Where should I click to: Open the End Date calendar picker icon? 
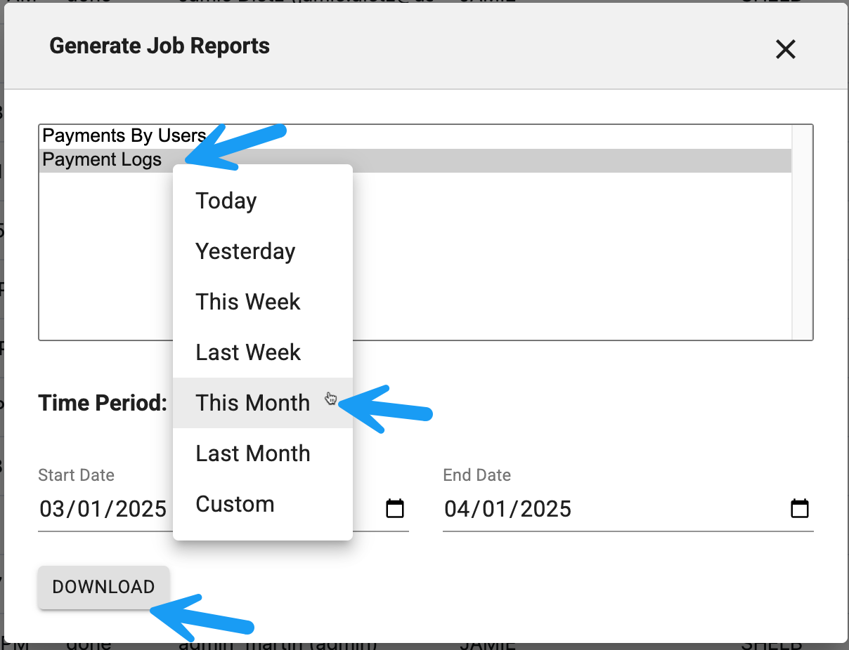pyautogui.click(x=800, y=508)
